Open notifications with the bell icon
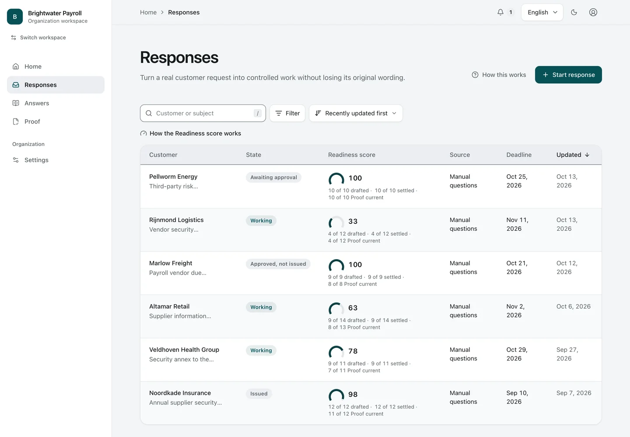 pyautogui.click(x=500, y=12)
